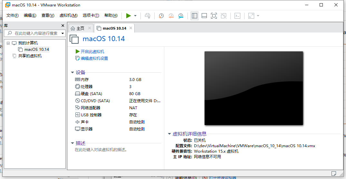
Task: Click the VMware Workstation title bar logo
Action: (x=8, y=5)
